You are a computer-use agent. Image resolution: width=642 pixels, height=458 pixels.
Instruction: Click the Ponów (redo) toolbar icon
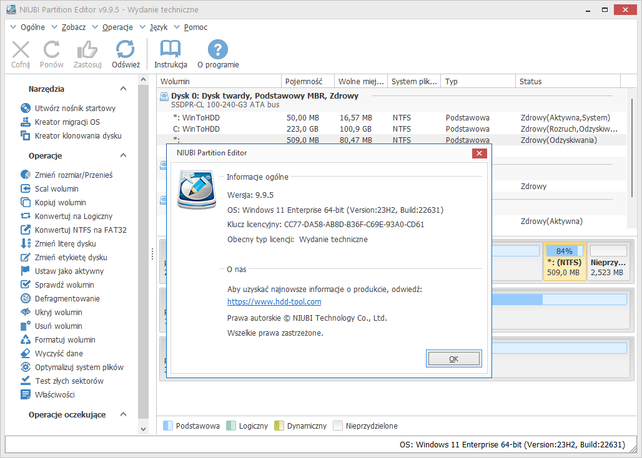[x=52, y=50]
